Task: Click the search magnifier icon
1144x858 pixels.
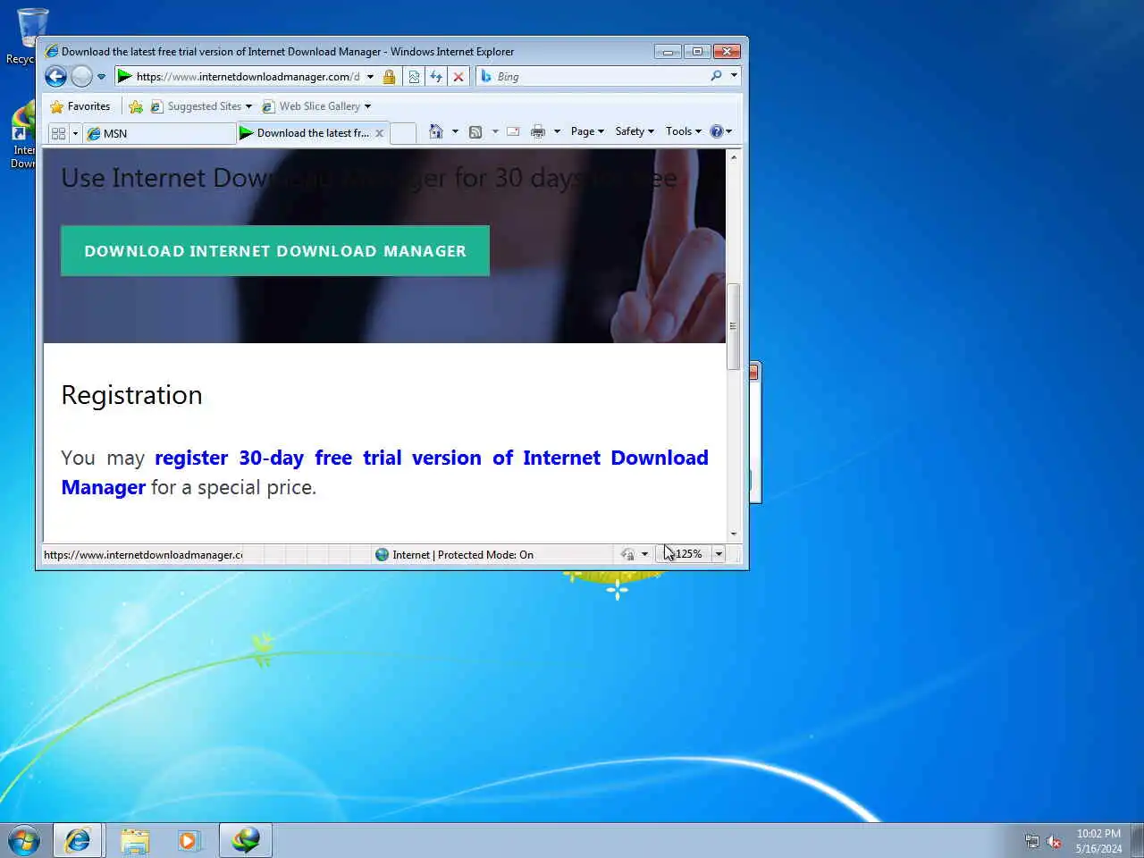Action: [716, 76]
